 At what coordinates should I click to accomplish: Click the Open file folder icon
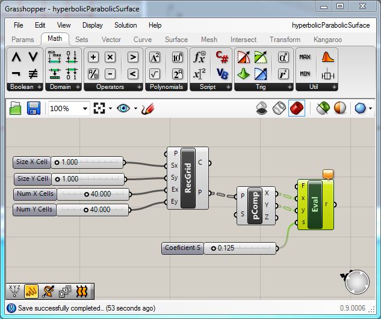point(15,108)
